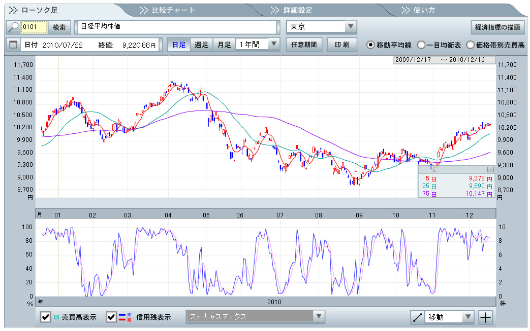530x331 pixels.
Task: Expand the ストキャスティクス indicator dropdown
Action: click(318, 317)
